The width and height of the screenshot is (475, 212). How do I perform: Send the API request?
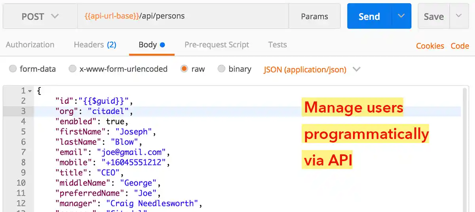(369, 17)
